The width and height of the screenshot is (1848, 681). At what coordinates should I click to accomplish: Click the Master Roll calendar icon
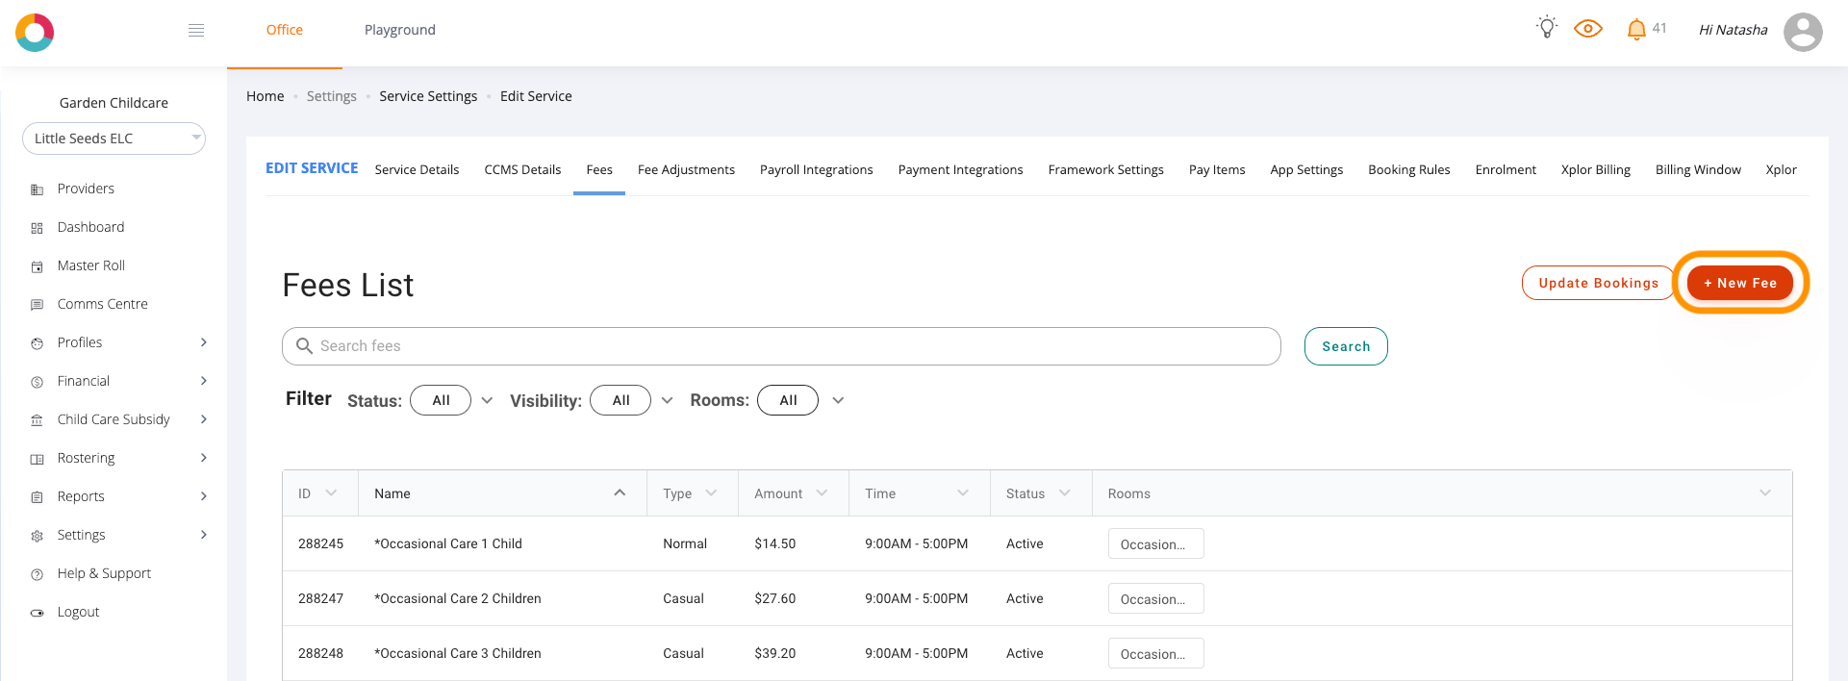click(38, 266)
